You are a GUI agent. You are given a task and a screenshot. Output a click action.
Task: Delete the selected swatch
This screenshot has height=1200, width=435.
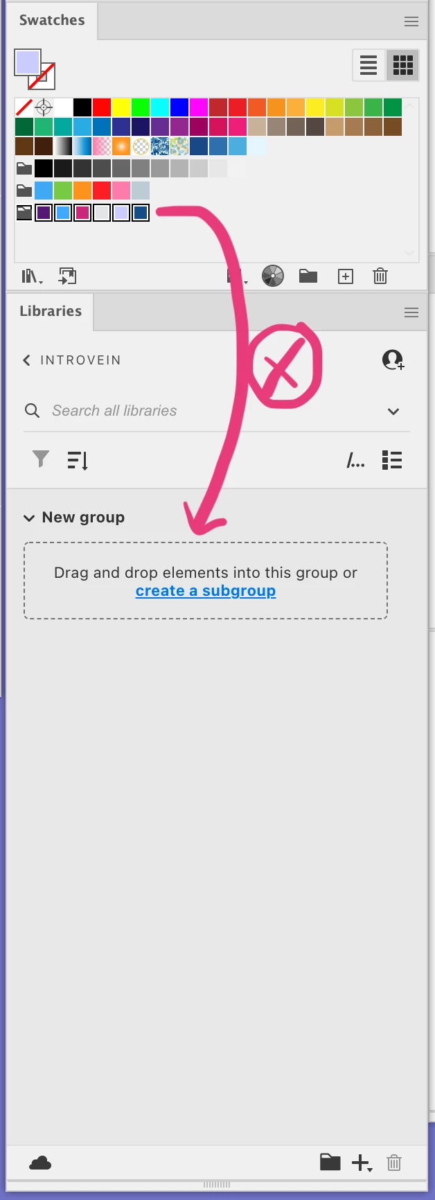click(380, 276)
